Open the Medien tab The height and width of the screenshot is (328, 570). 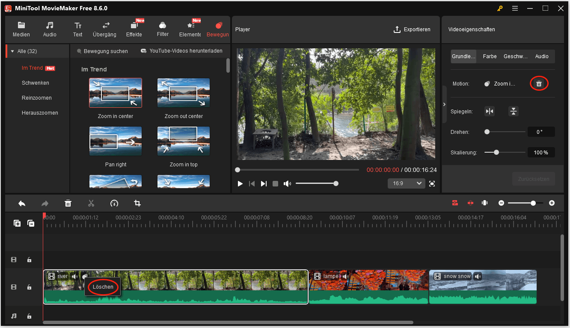point(21,30)
